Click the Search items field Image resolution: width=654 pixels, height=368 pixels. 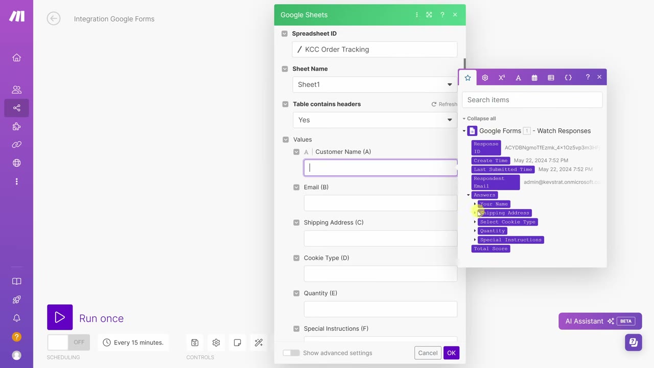pos(532,100)
